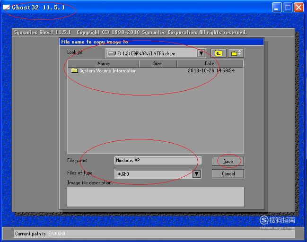Image resolution: width=307 pixels, height=242 pixels.
Task: Close the Ghost32 11.5.1 window
Action: click(x=298, y=8)
